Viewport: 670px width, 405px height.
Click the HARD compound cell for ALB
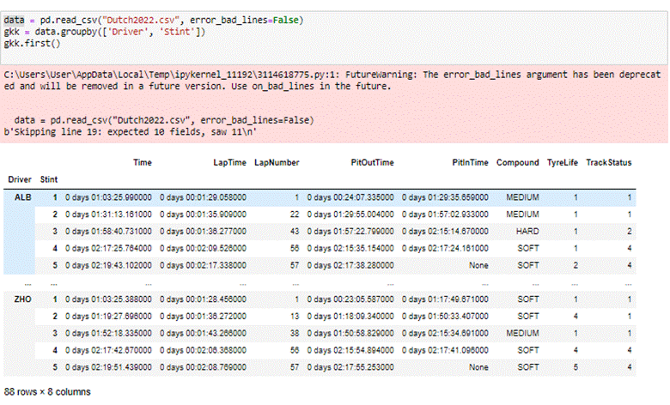click(x=527, y=232)
